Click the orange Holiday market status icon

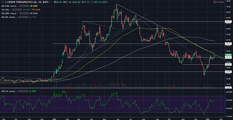215,2
